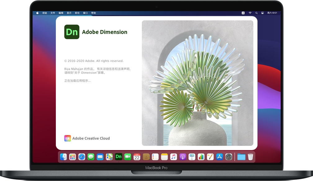Image resolution: width=313 pixels, height=181 pixels.
Task: Toggle Control Center in the menu bar
Action: 262,13
